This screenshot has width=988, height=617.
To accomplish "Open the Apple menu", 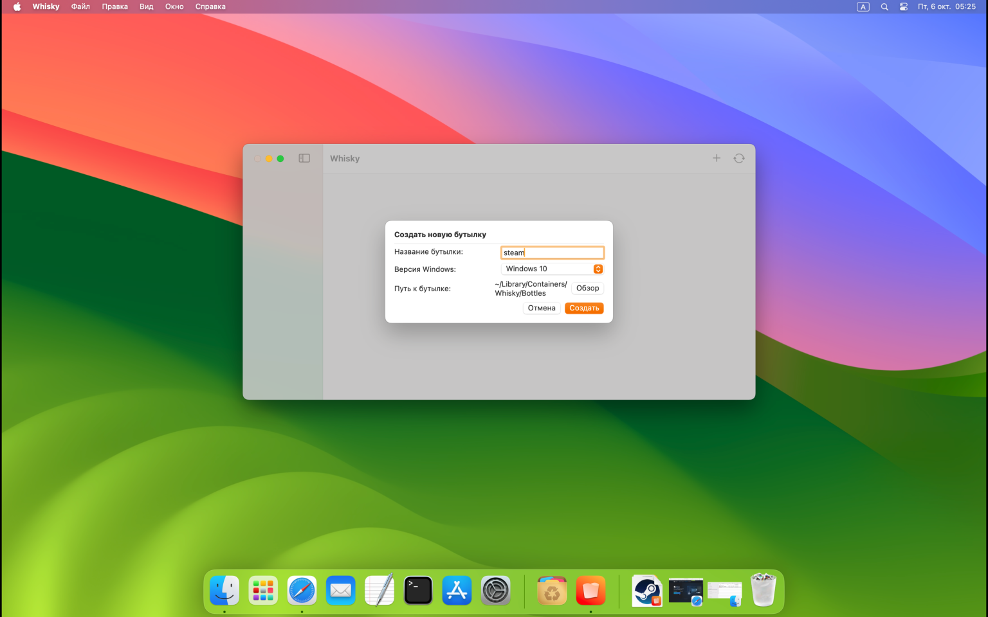I will [17, 6].
